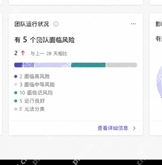
Task: Click the legend entry 8 无法分类
Action: [29, 109]
